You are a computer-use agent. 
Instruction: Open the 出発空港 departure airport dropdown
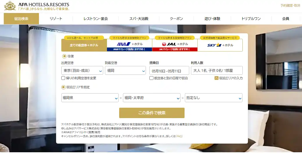(82, 70)
